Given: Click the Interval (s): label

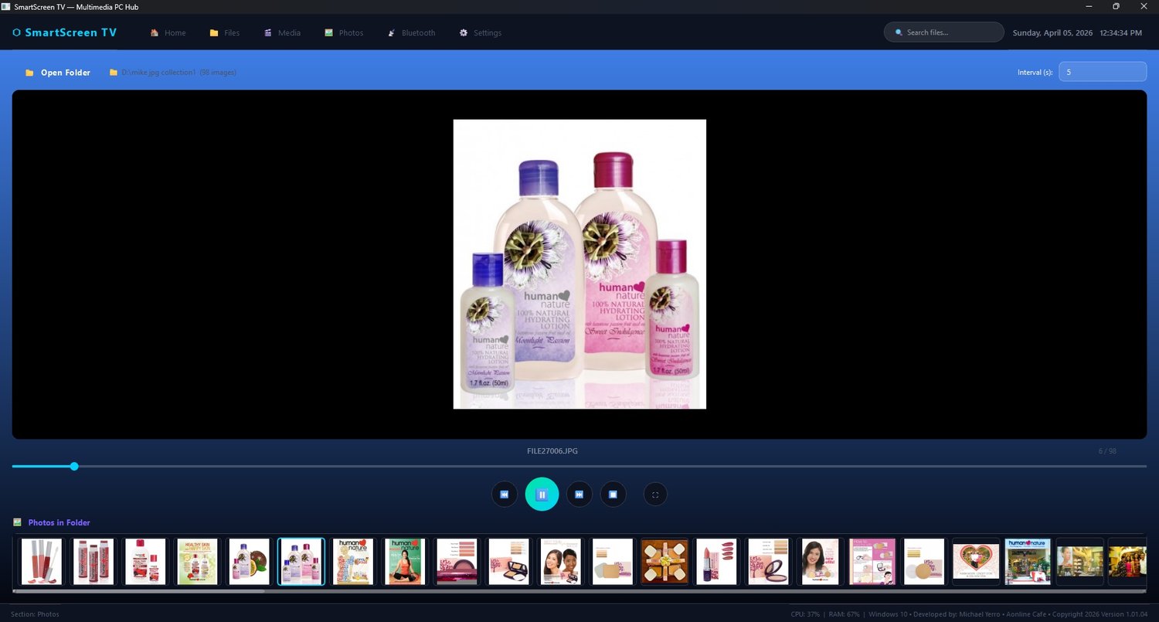Looking at the screenshot, I should click(x=1035, y=73).
